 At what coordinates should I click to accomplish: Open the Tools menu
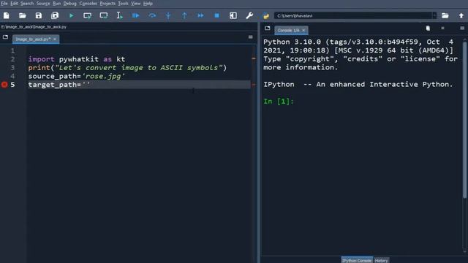(x=123, y=4)
